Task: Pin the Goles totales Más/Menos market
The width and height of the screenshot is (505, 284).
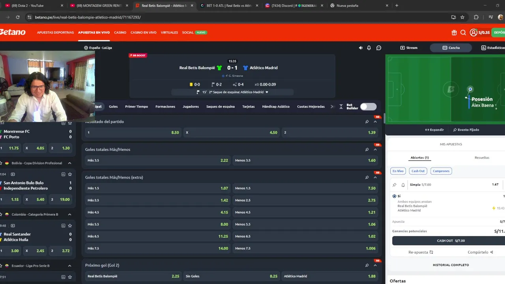Action: pos(367,149)
